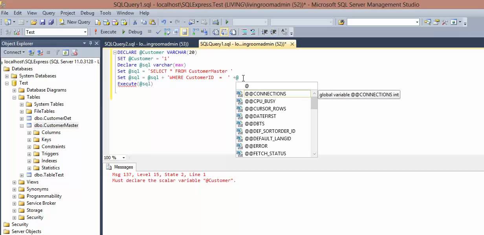
Task: Click the New Query button
Action: (75, 22)
